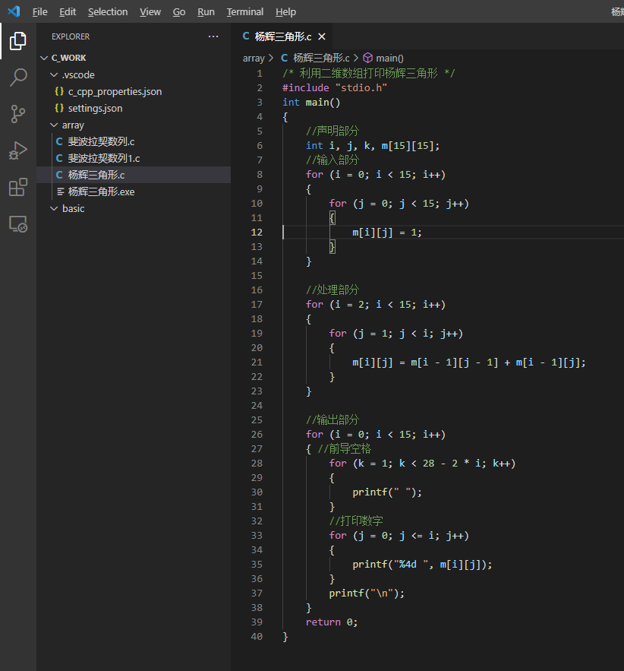Open the Run and Debug view icon
This screenshot has height=671, width=624.
(x=18, y=150)
